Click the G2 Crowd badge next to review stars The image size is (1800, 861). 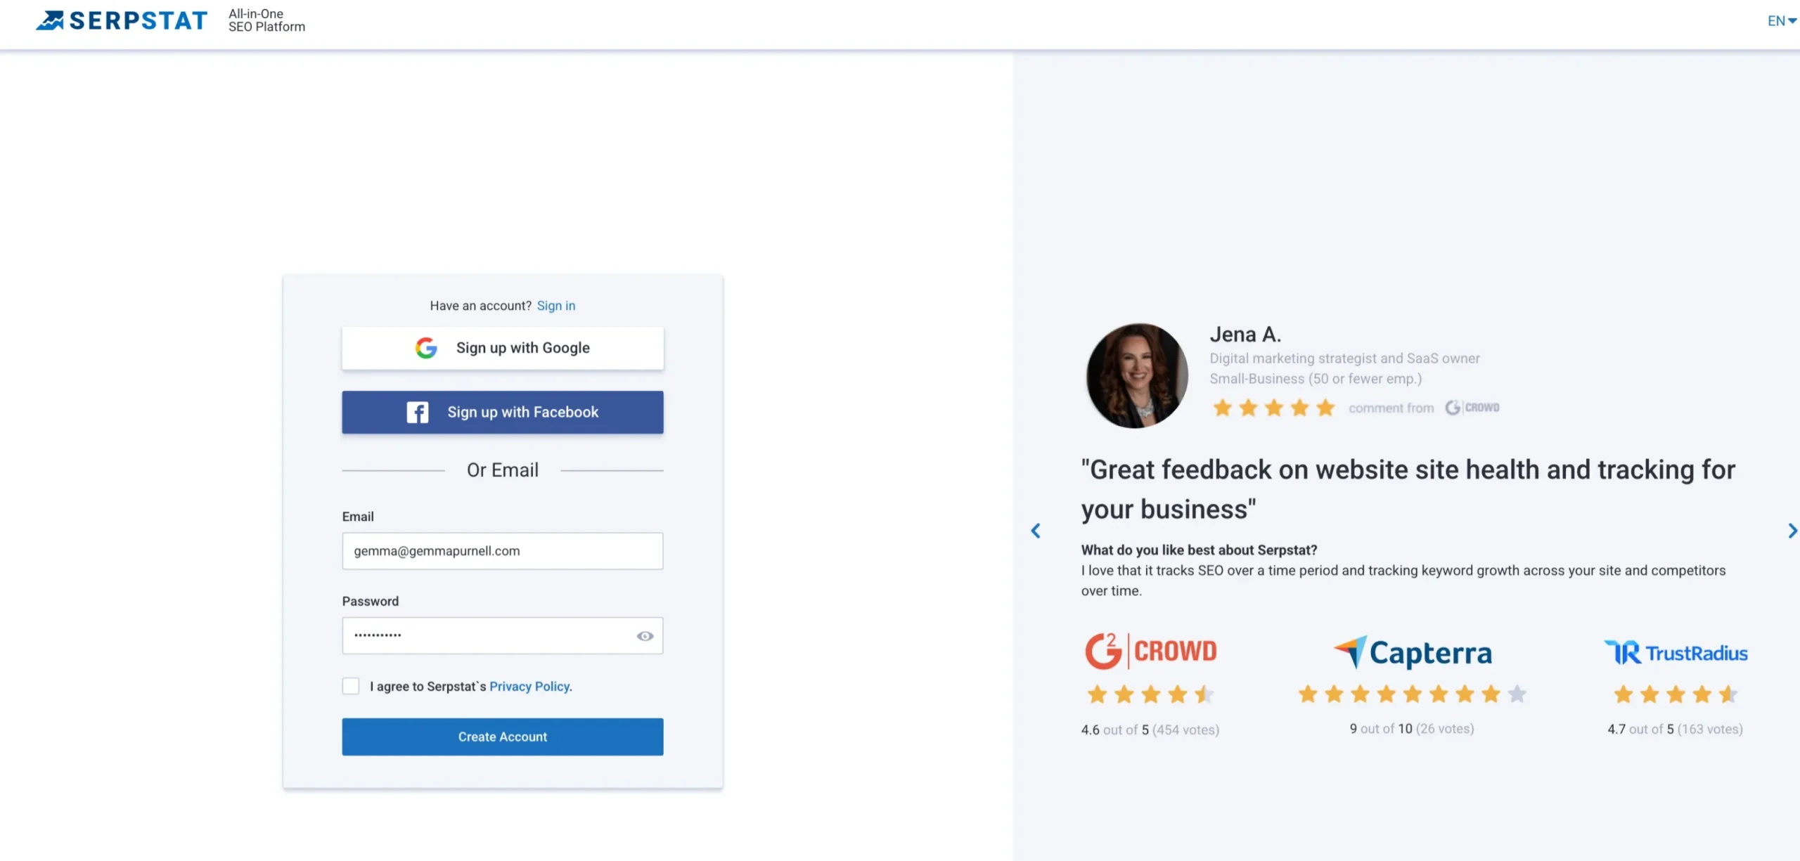tap(1472, 408)
